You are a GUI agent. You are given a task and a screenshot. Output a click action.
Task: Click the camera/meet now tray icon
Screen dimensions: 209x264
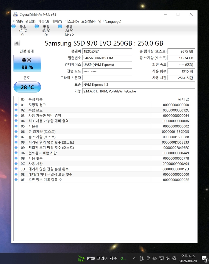(x=148, y=258)
